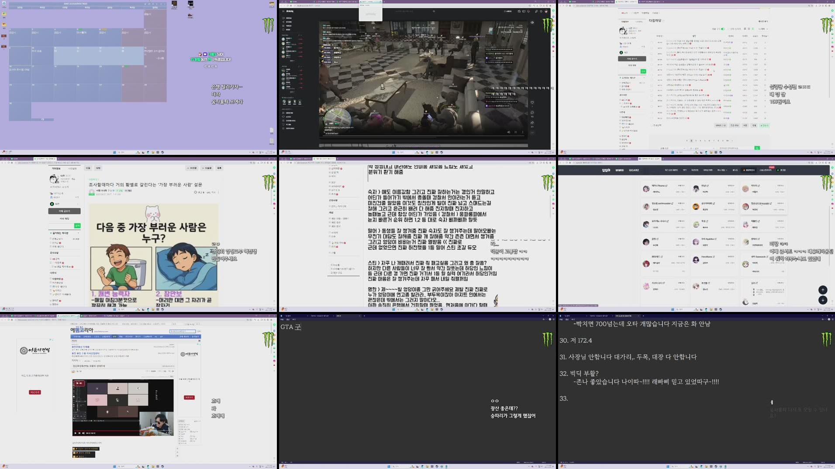
Task: Open the hamburger menu on GTA stream site
Action: click(x=283, y=11)
